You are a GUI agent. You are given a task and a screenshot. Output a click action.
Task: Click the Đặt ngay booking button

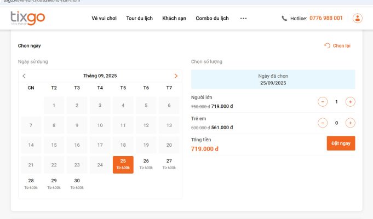pyautogui.click(x=341, y=143)
